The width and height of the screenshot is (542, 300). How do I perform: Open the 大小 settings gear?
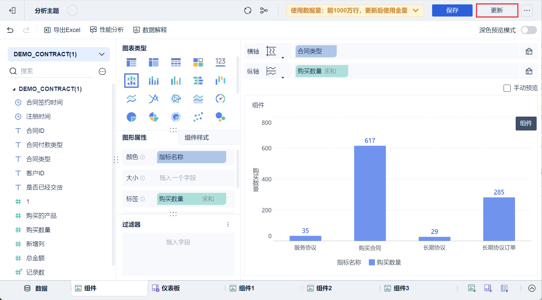click(143, 178)
